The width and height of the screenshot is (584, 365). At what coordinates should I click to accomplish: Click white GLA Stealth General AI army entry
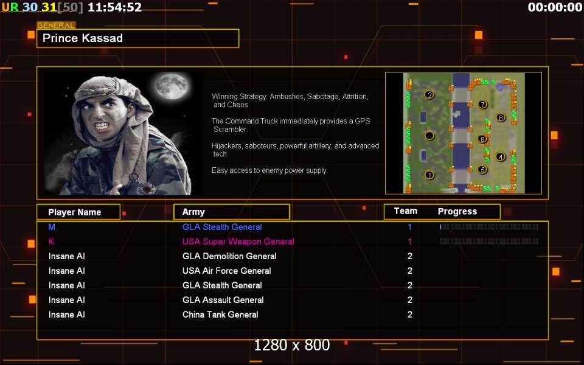click(x=222, y=285)
